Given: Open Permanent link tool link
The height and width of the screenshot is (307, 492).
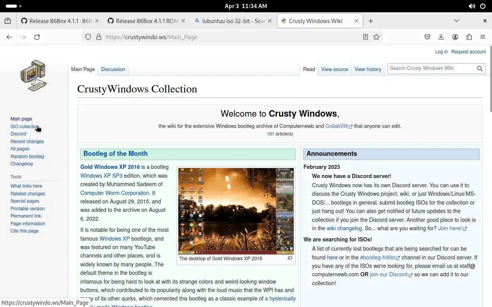Looking at the screenshot, I should tap(26, 216).
